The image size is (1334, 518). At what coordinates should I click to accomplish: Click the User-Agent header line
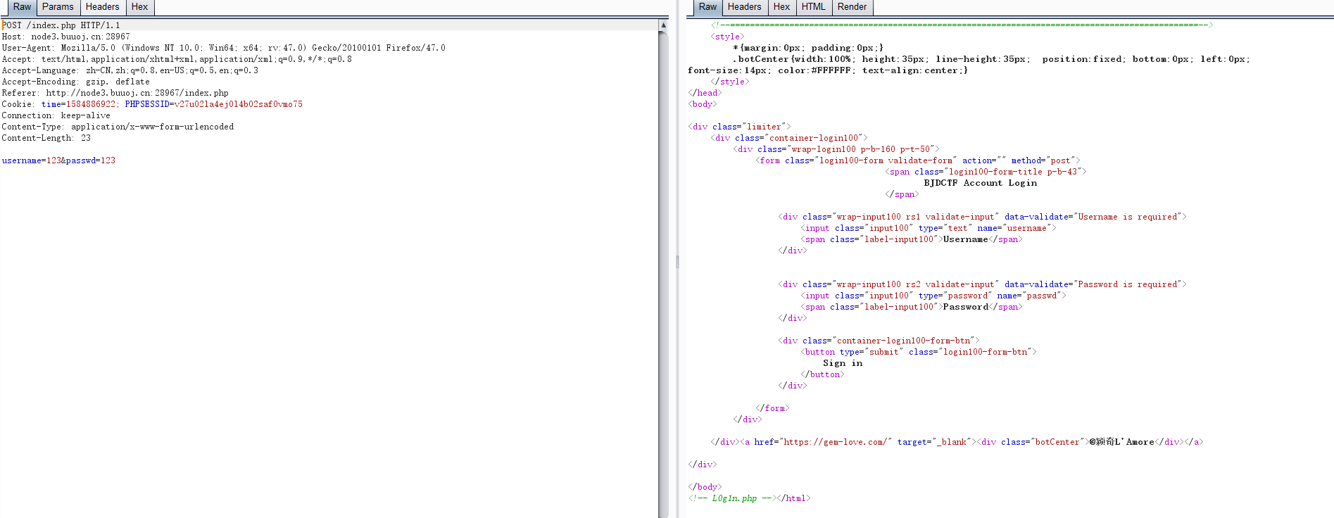pos(224,48)
